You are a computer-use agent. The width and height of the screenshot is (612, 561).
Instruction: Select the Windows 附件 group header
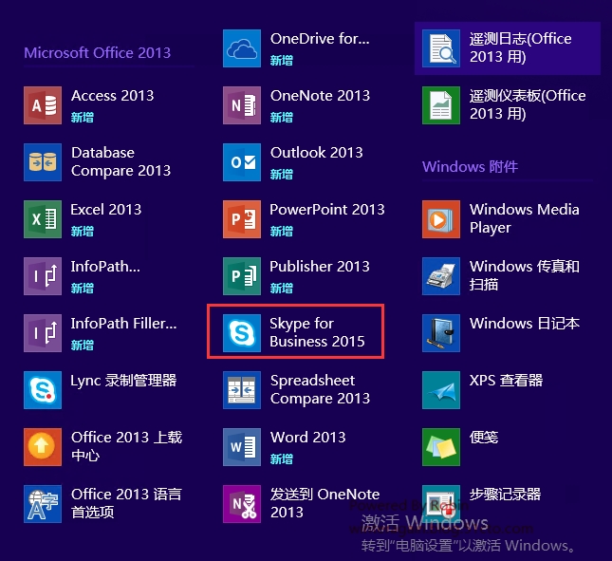(x=470, y=167)
